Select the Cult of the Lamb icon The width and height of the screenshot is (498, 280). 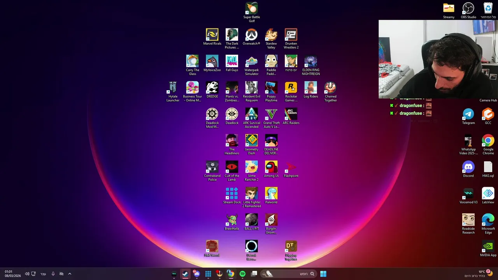coord(232,171)
